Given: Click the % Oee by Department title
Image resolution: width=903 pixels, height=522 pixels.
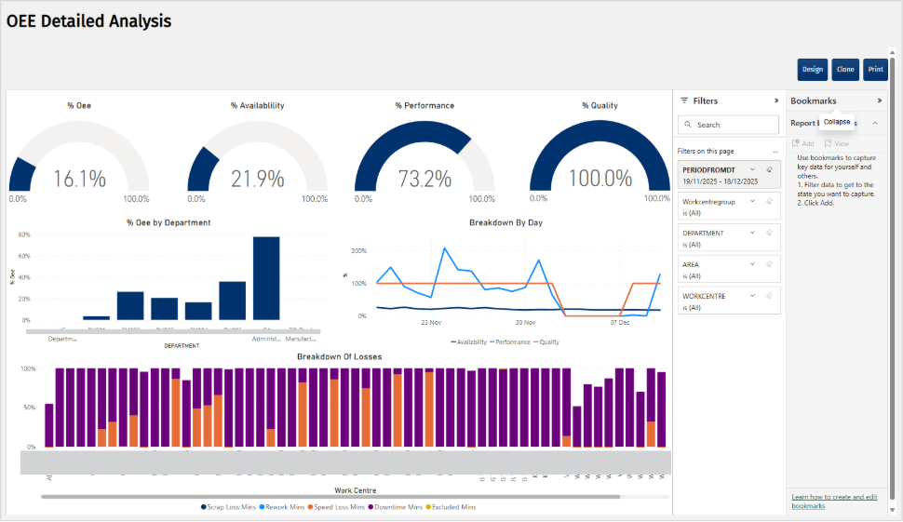Looking at the screenshot, I should (168, 222).
